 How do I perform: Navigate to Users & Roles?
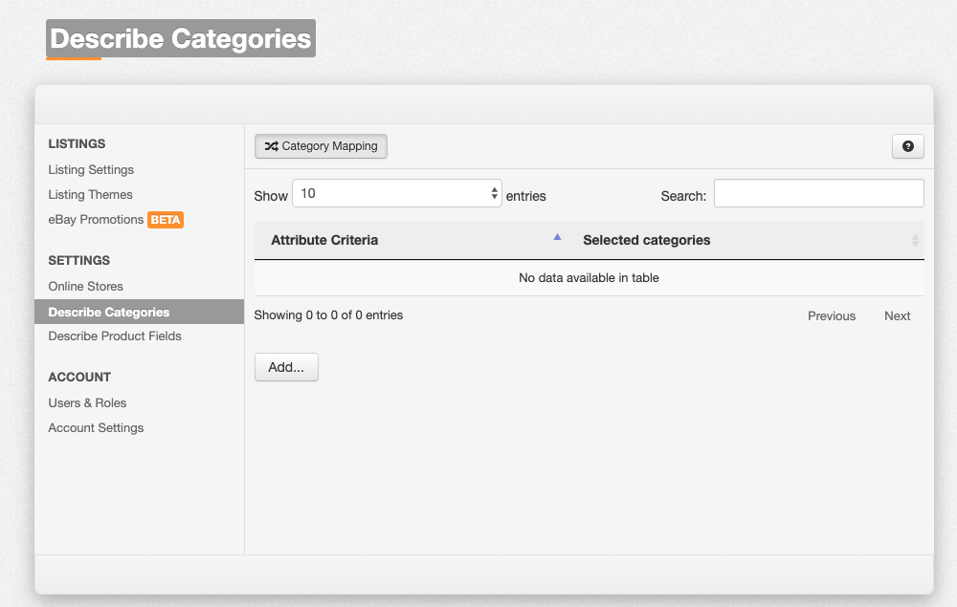pyautogui.click(x=87, y=403)
